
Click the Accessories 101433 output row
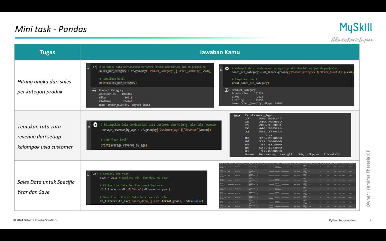(x=247, y=93)
